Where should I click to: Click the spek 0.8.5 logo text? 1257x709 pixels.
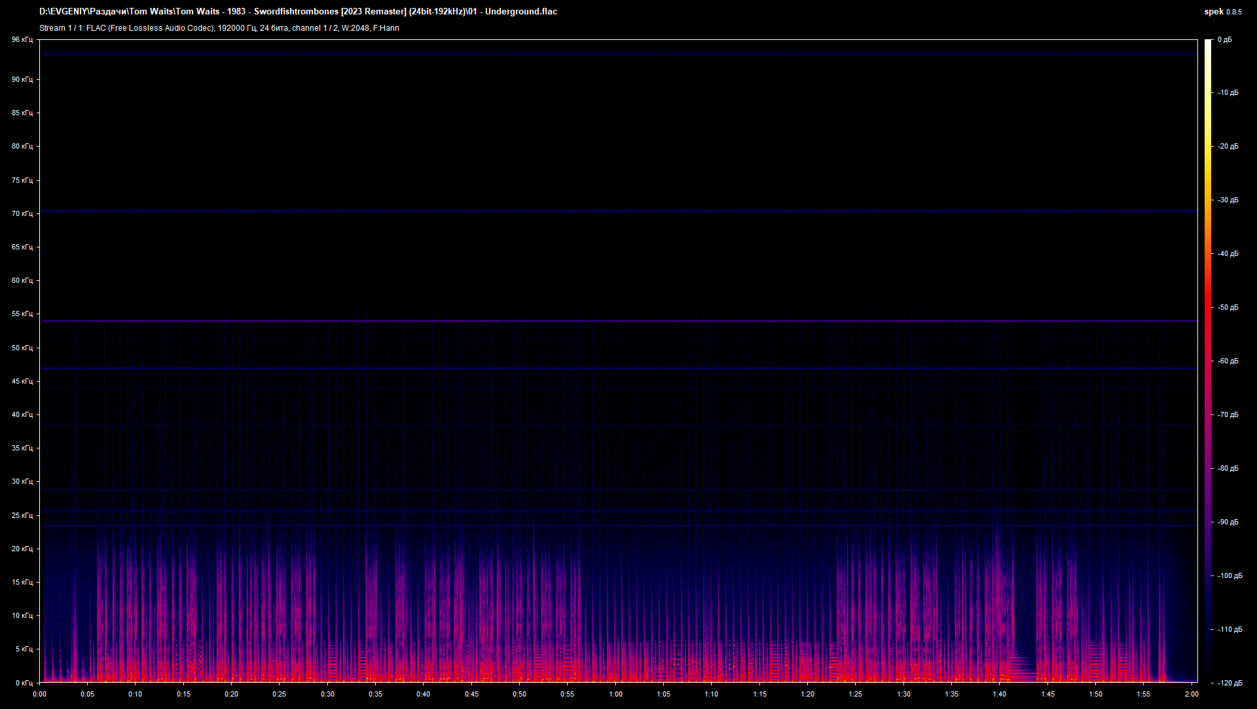pos(1223,12)
